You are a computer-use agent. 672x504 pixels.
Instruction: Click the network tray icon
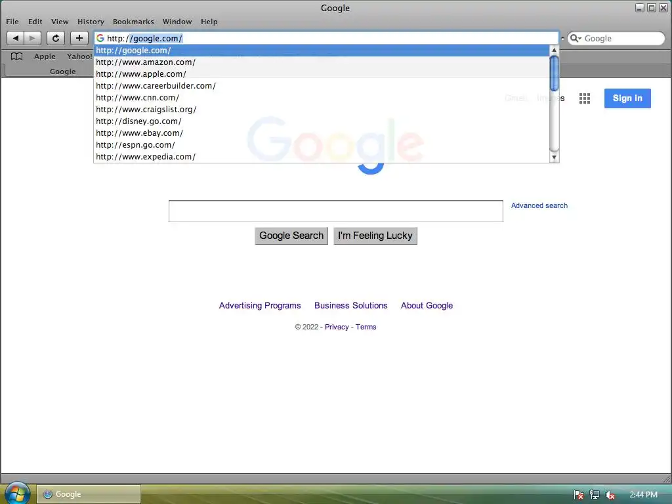pos(595,495)
